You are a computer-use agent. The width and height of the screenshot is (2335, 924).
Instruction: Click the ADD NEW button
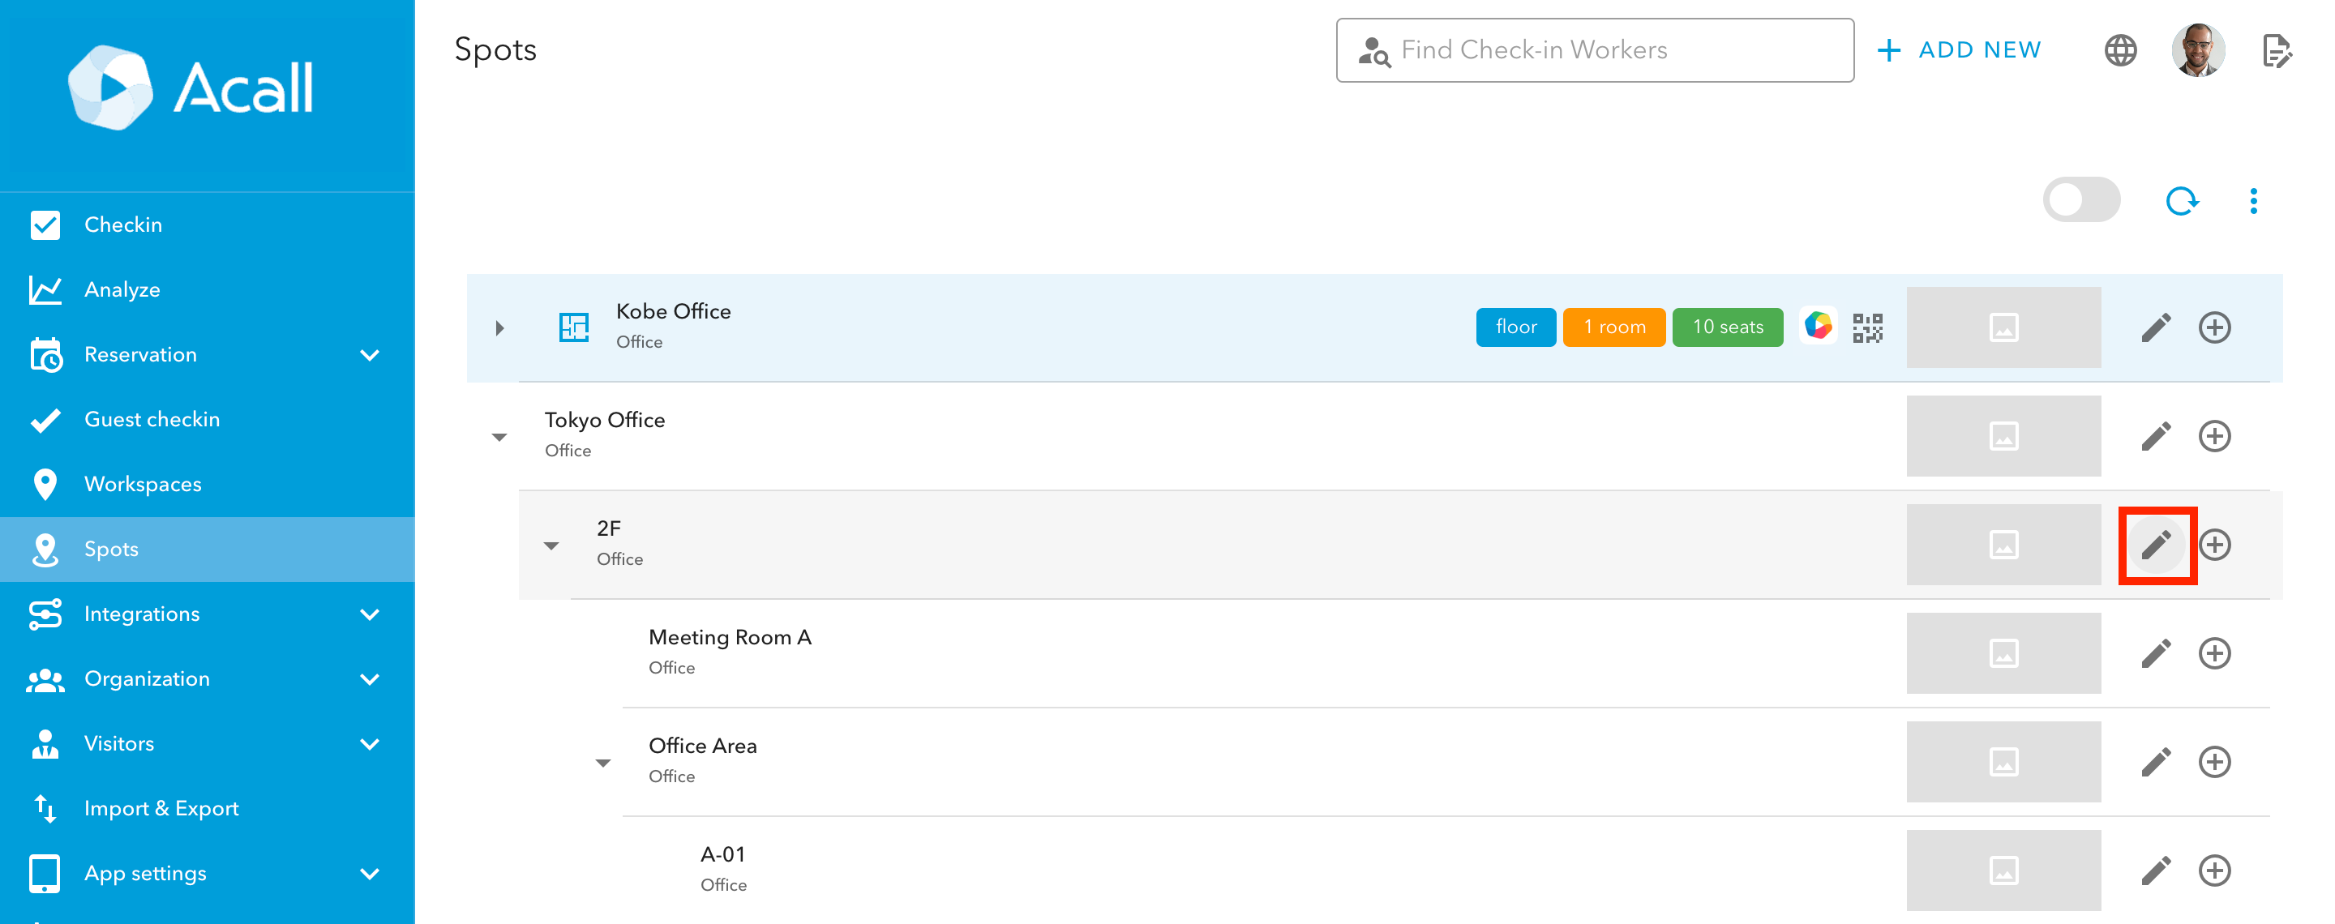[x=1959, y=49]
